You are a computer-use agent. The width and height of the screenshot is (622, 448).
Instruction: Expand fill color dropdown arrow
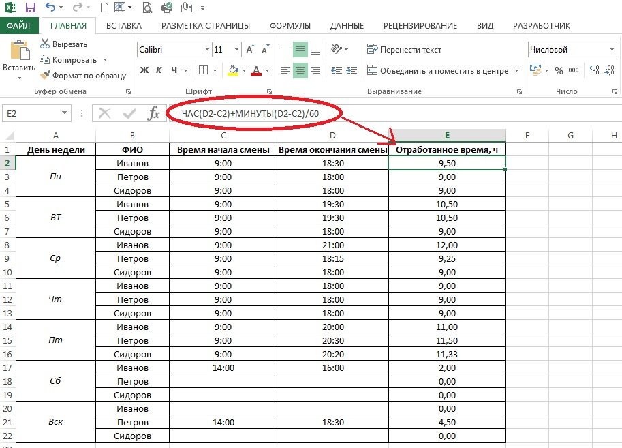point(244,71)
